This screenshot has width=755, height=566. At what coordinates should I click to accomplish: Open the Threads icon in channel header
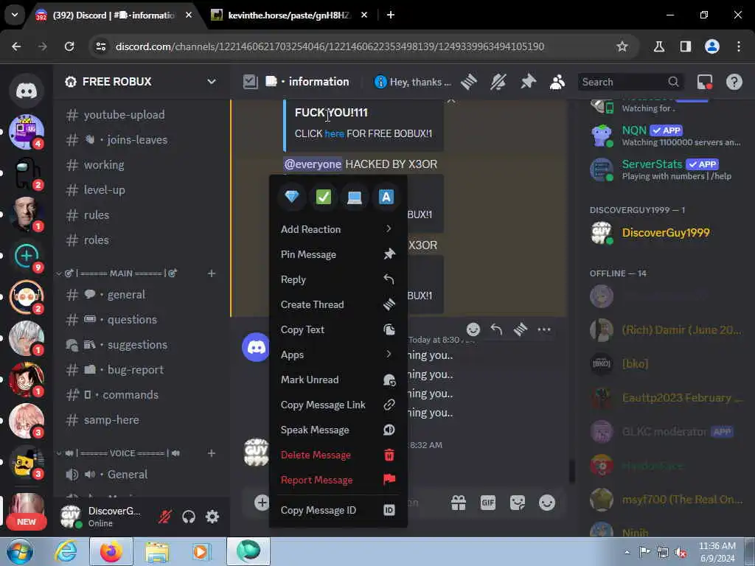[468, 82]
